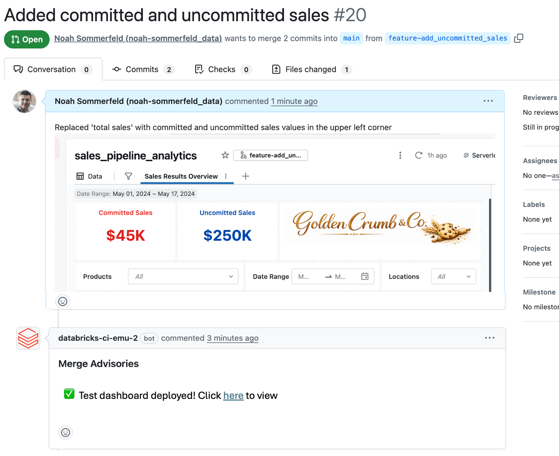Click the star favorite icon on dashboard
The image size is (559, 456).
pyautogui.click(x=225, y=155)
